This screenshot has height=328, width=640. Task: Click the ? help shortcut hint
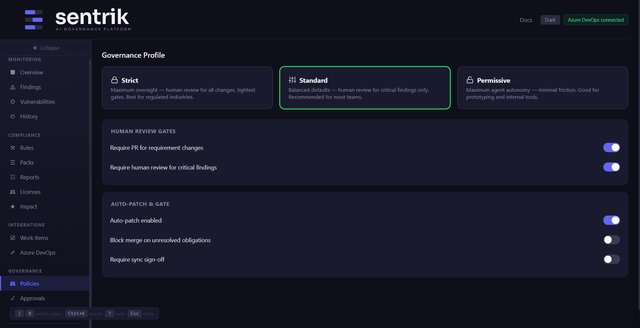point(109,314)
